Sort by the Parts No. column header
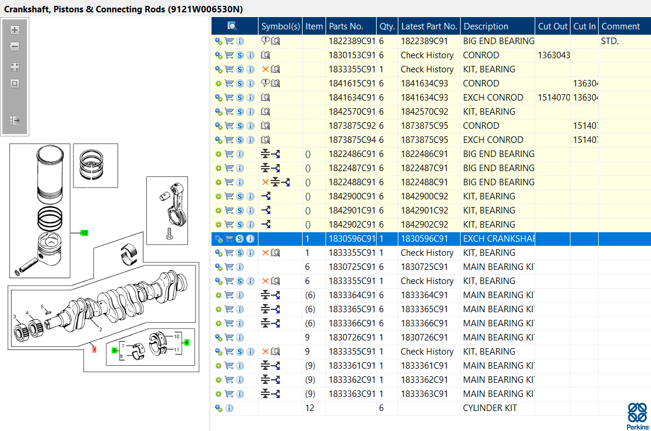 (346, 26)
